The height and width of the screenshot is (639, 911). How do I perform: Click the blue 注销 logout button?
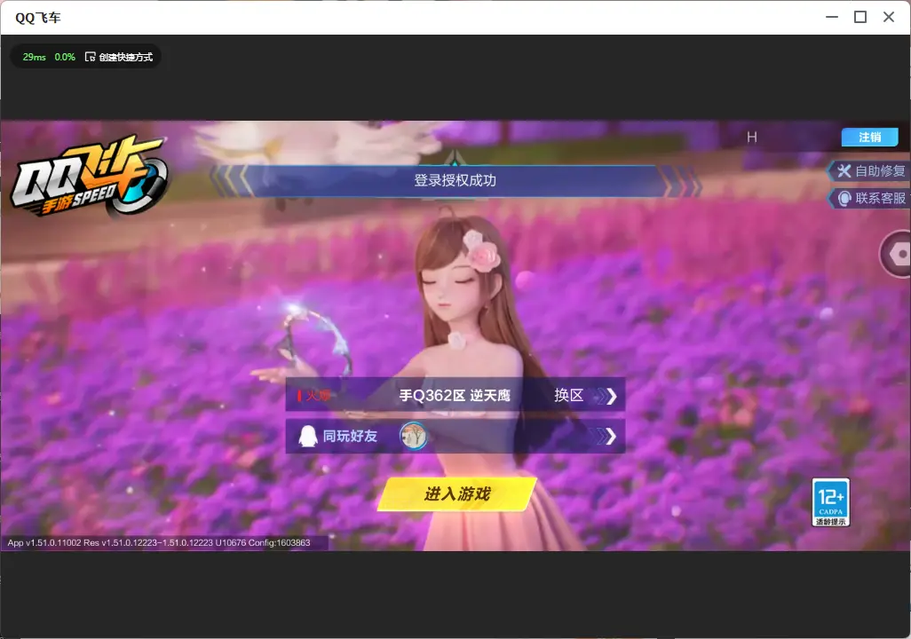tap(870, 137)
